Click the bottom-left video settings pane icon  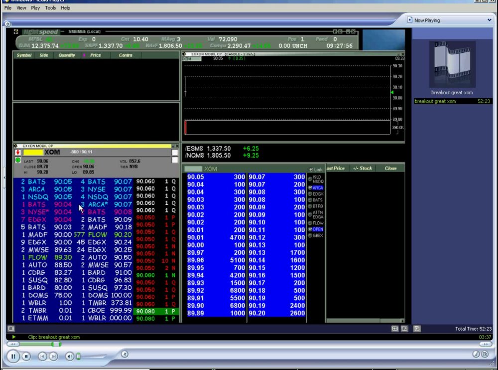point(11,328)
